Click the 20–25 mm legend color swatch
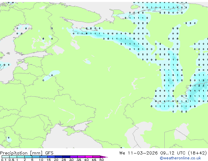 pyautogui.click(x=59, y=157)
